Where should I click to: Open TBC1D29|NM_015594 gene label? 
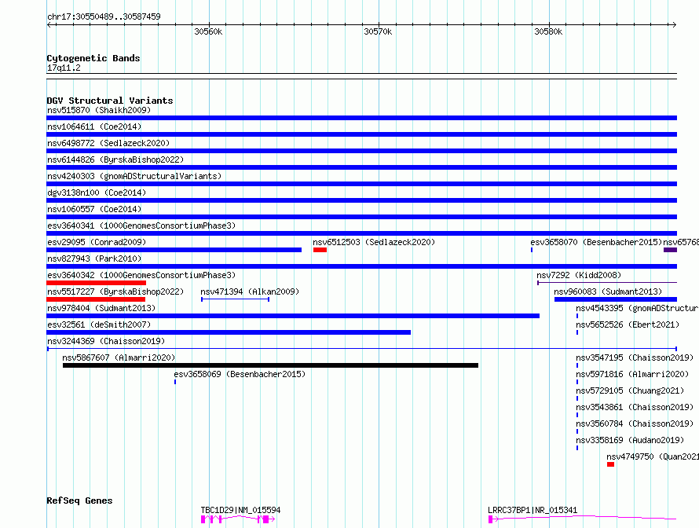(x=240, y=510)
